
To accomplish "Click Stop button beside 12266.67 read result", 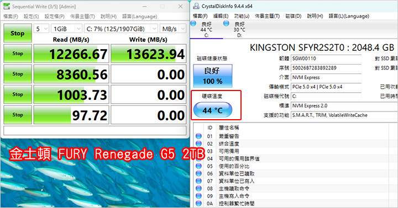I will point(18,54).
